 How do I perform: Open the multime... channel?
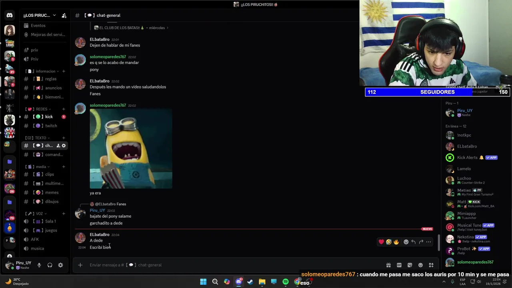[44, 183]
